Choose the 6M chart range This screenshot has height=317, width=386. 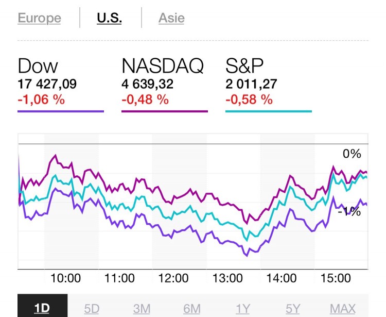[x=191, y=308]
